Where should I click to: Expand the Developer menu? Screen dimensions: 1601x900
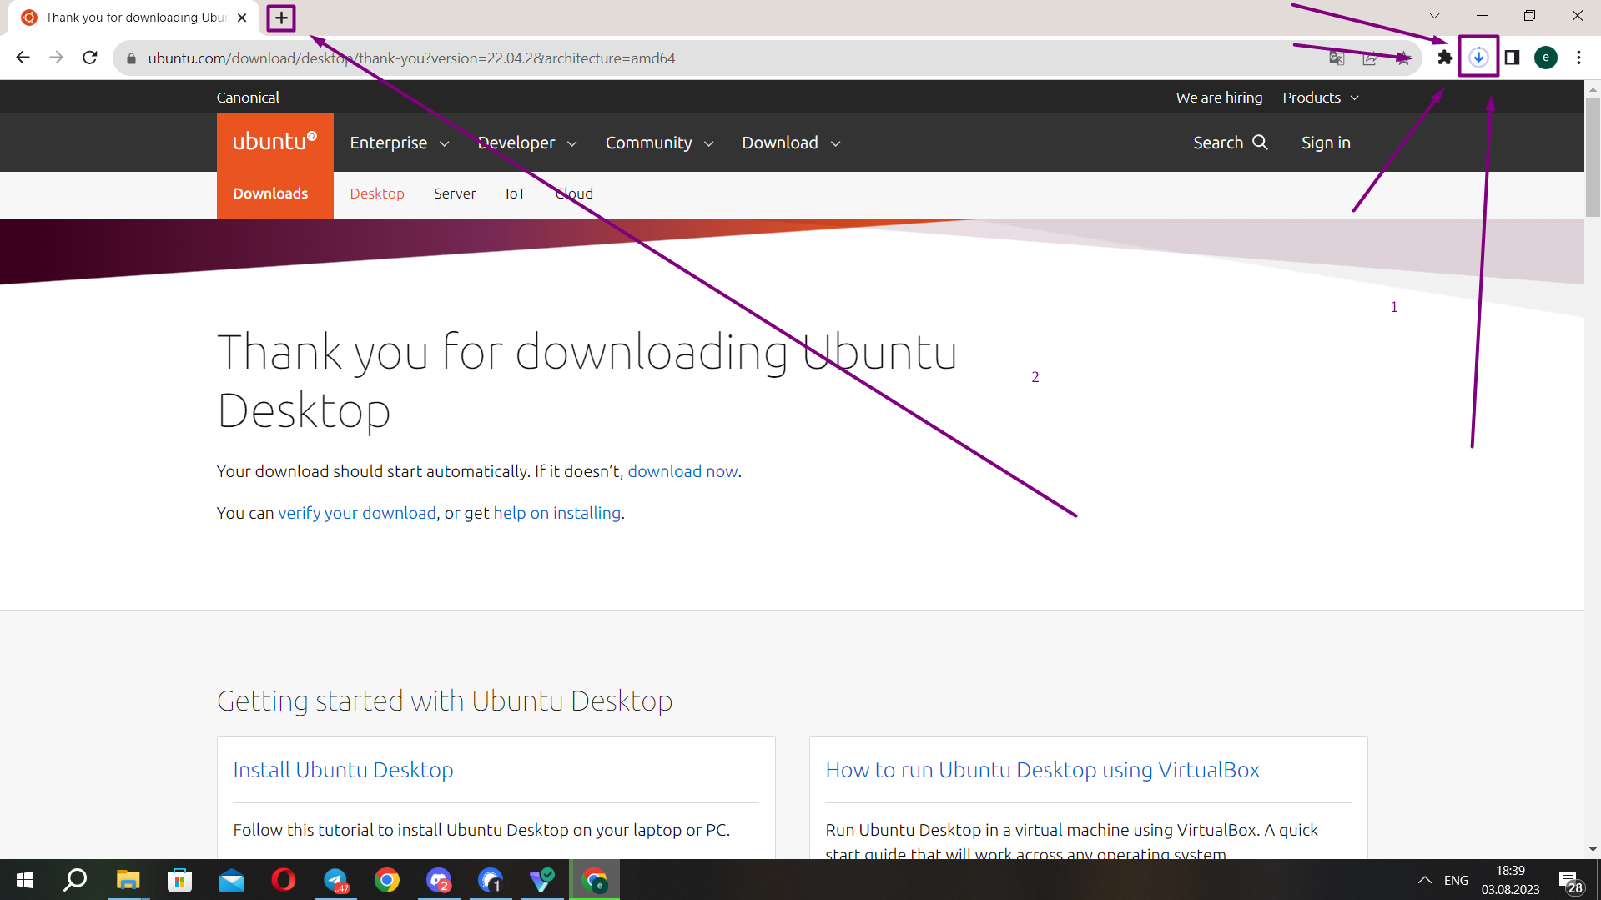527,143
